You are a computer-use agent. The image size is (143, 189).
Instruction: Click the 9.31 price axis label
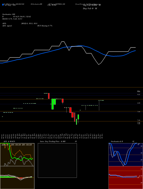(x=139, y=94)
